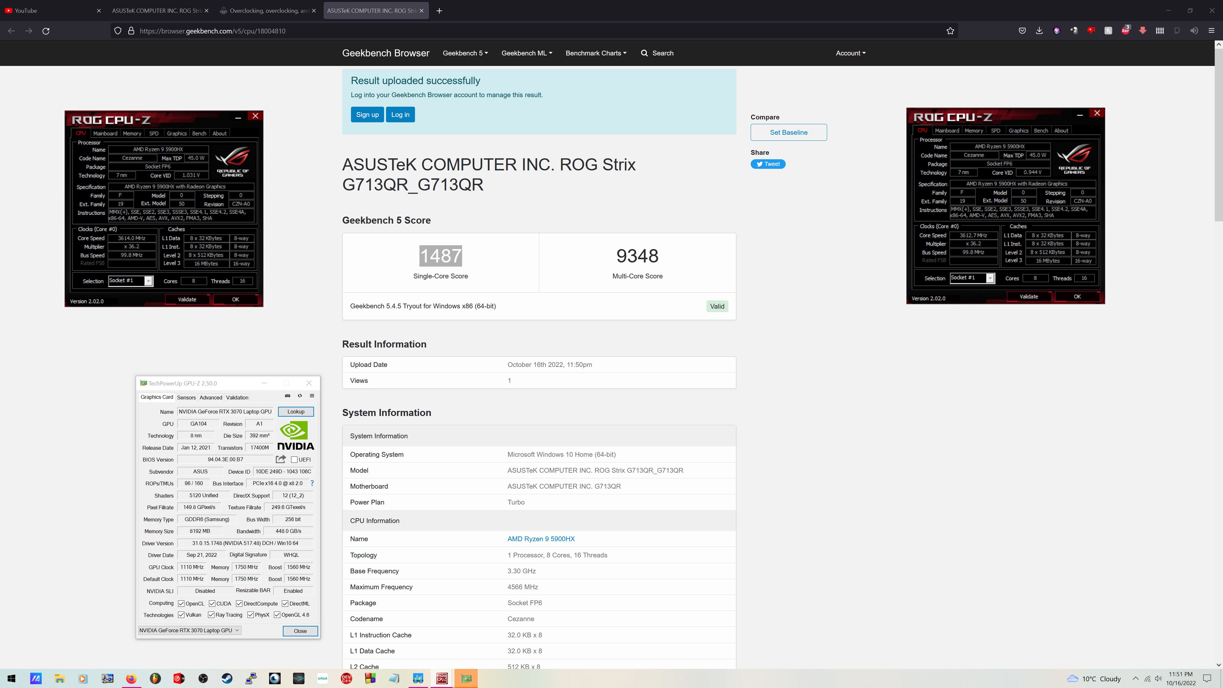Screen dimensions: 1223x688
Task: Toggle the OpenGL 4.6 checkbox in GPU-Z
Action: pos(277,615)
